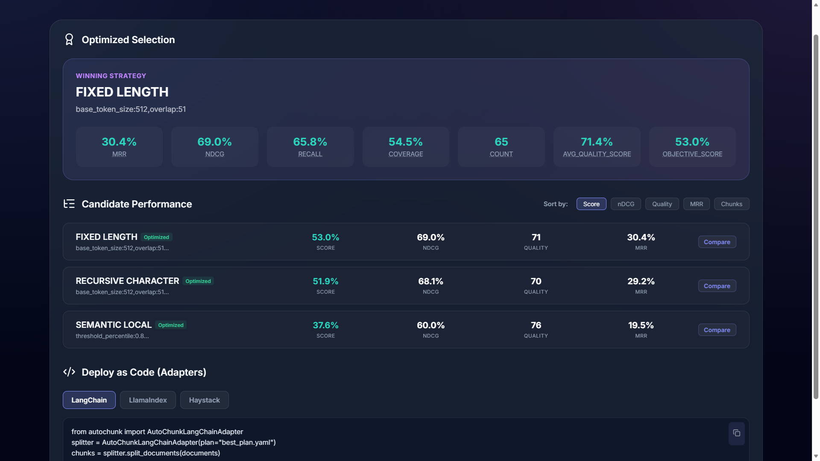Click the 71.4% AVG_QUALITY_SCORE metric card

(x=597, y=147)
